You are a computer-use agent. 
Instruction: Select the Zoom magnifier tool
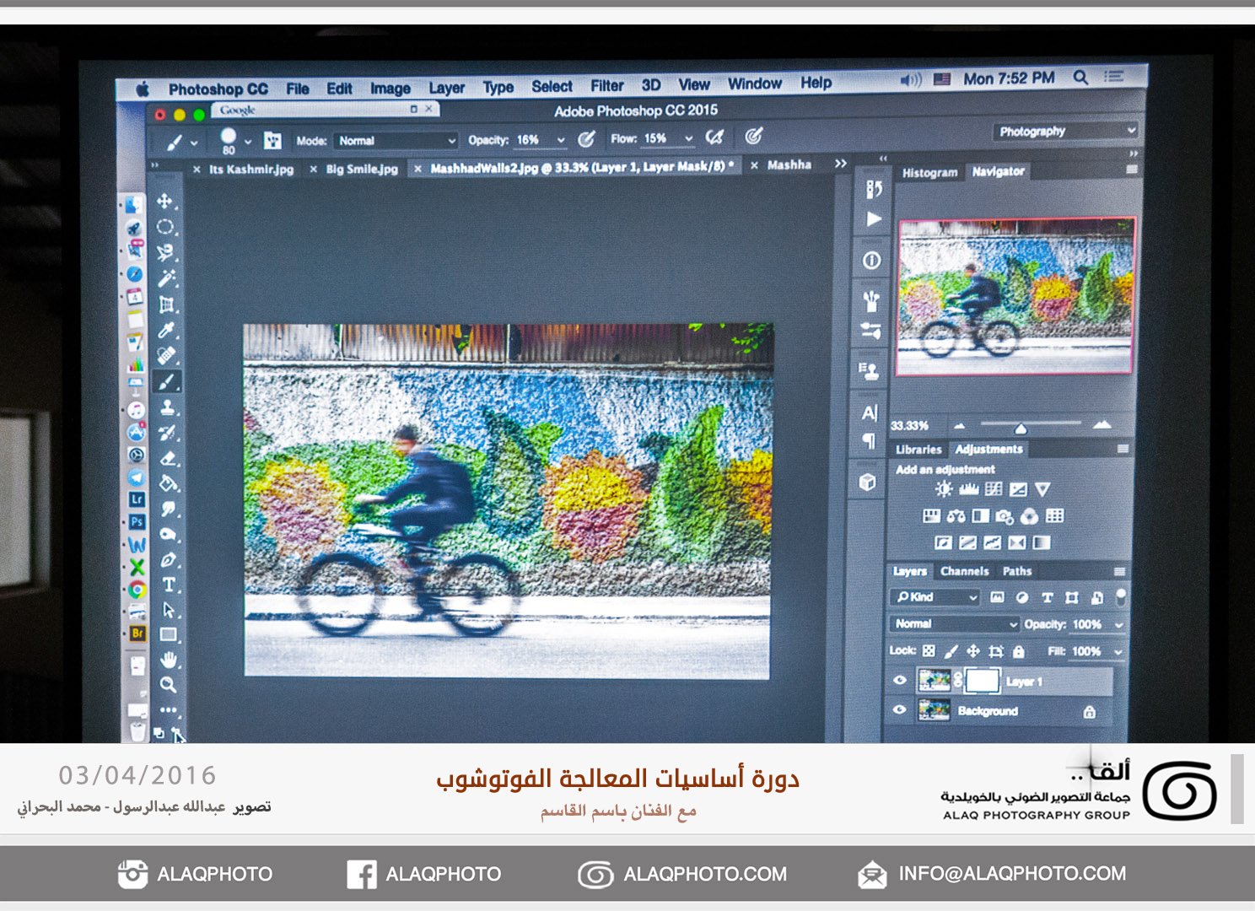pyautogui.click(x=169, y=685)
